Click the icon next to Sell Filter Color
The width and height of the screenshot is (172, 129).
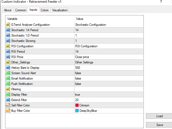8,105
